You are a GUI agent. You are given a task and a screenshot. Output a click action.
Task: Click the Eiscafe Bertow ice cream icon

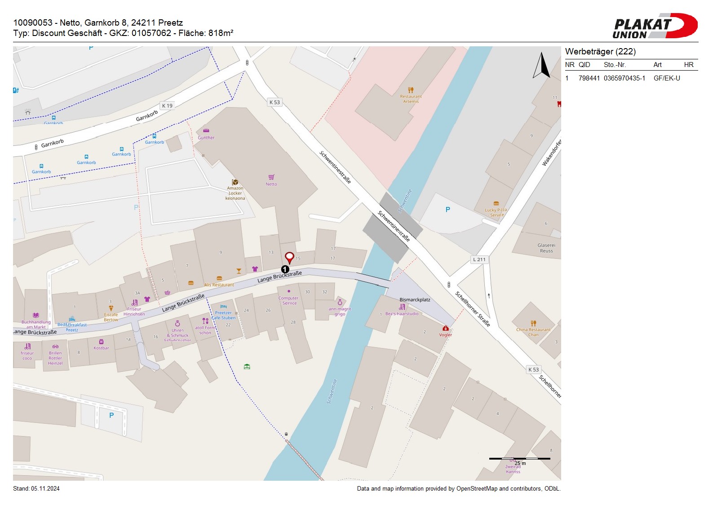(x=111, y=308)
